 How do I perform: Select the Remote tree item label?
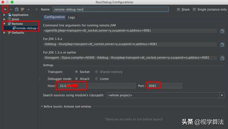click(17, 24)
